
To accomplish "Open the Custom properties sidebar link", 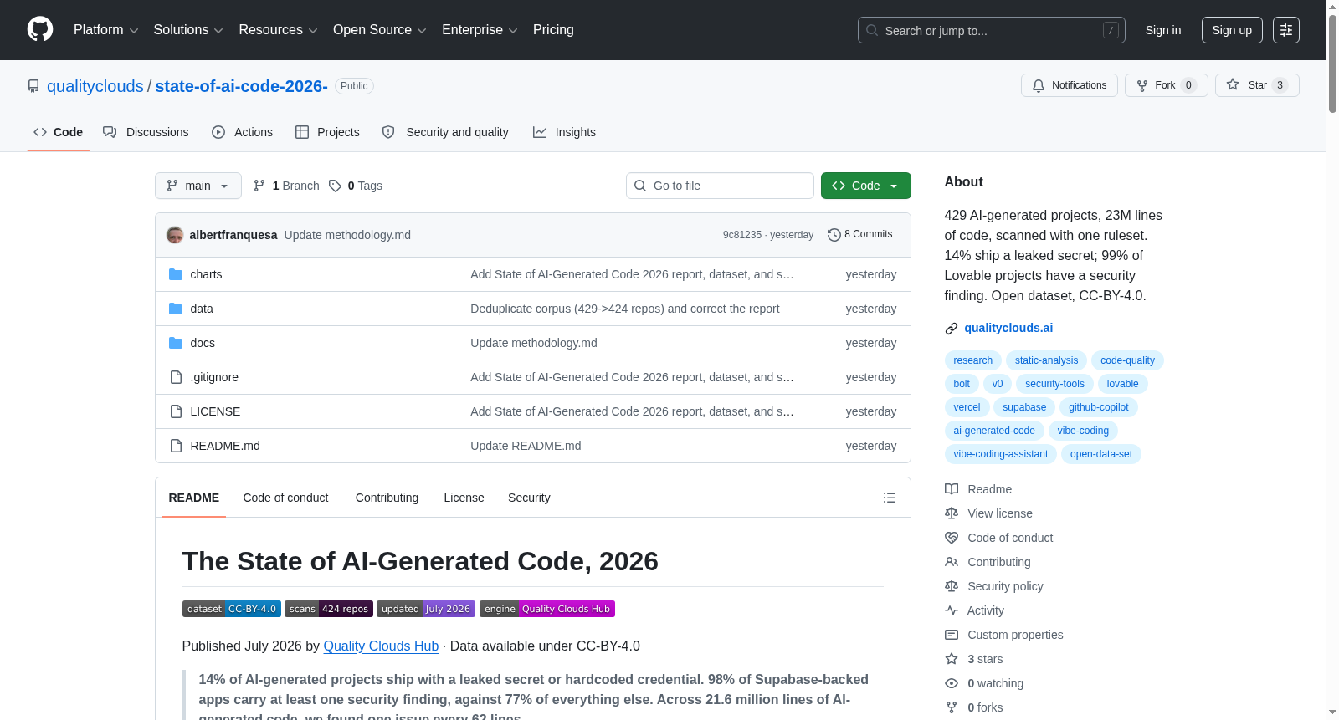I will point(1004,635).
